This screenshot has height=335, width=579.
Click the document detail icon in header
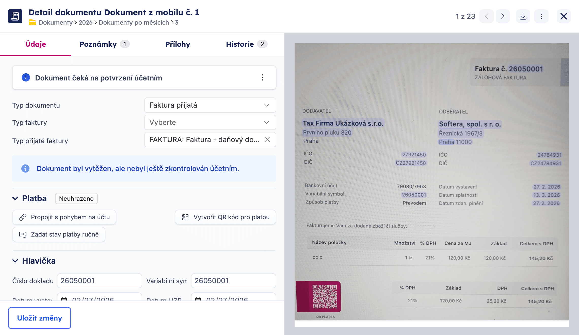point(15,16)
